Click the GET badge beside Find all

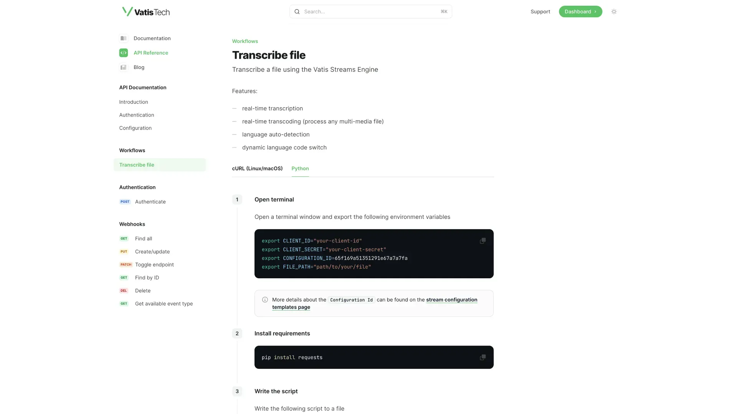pos(124,238)
